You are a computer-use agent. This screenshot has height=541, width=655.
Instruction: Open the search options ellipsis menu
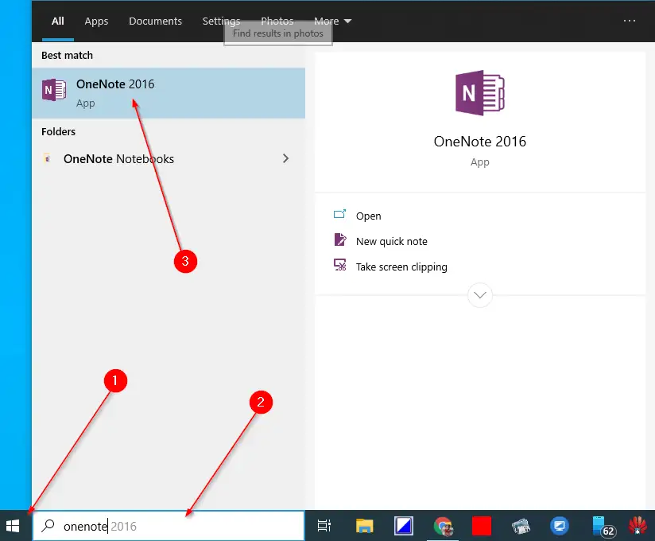[629, 21]
